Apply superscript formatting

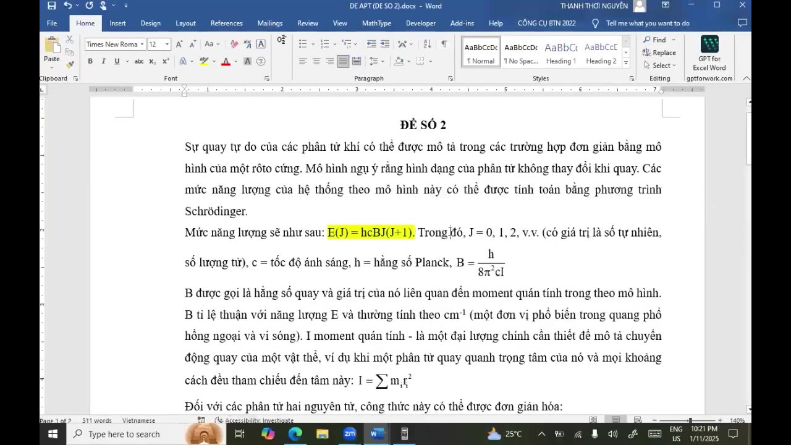[166, 61]
